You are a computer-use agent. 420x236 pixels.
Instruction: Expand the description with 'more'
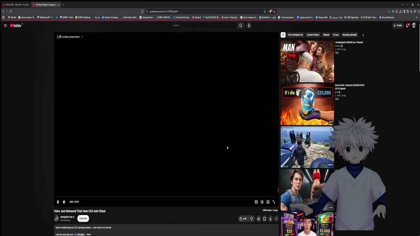point(89,234)
